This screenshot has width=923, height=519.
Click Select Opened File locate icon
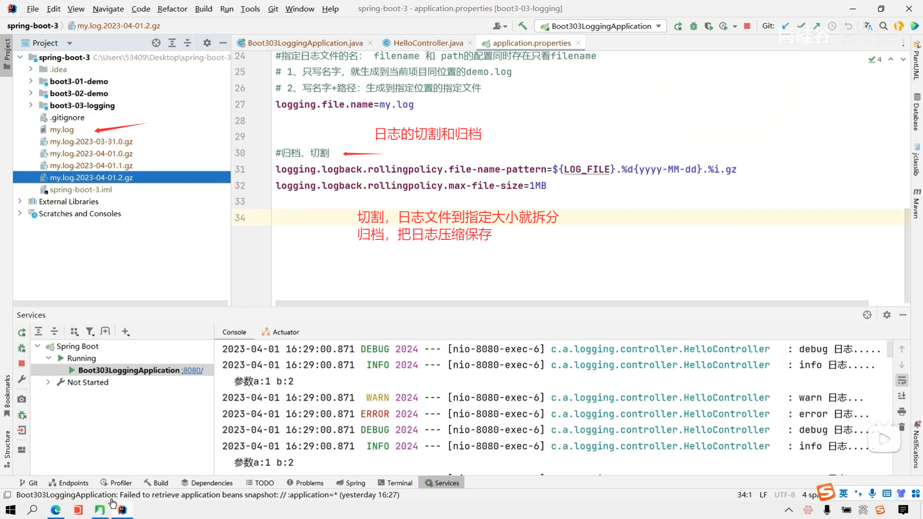pos(156,43)
